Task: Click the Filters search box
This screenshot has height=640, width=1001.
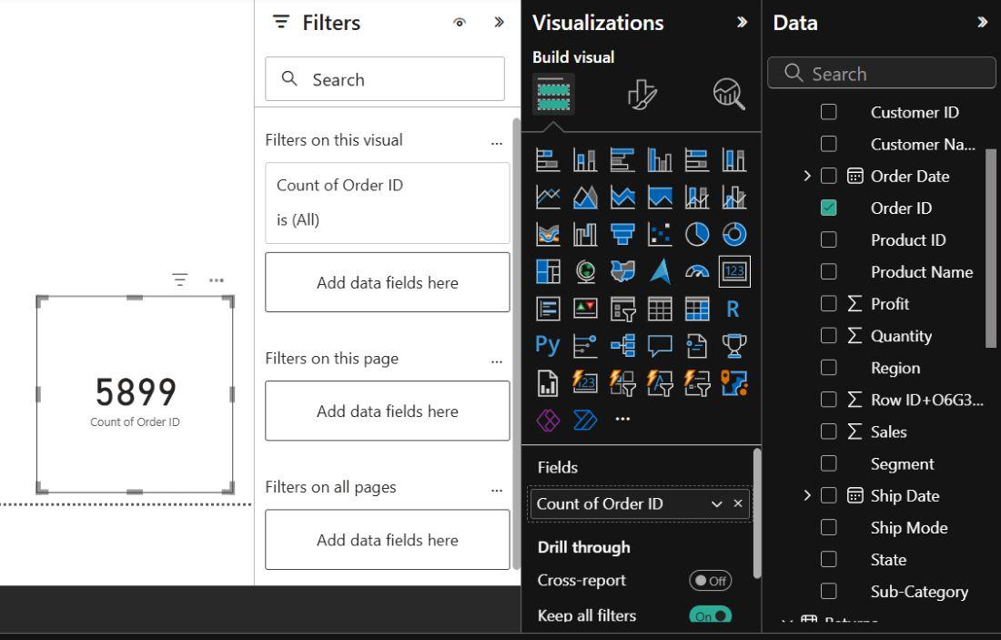Action: [x=385, y=79]
